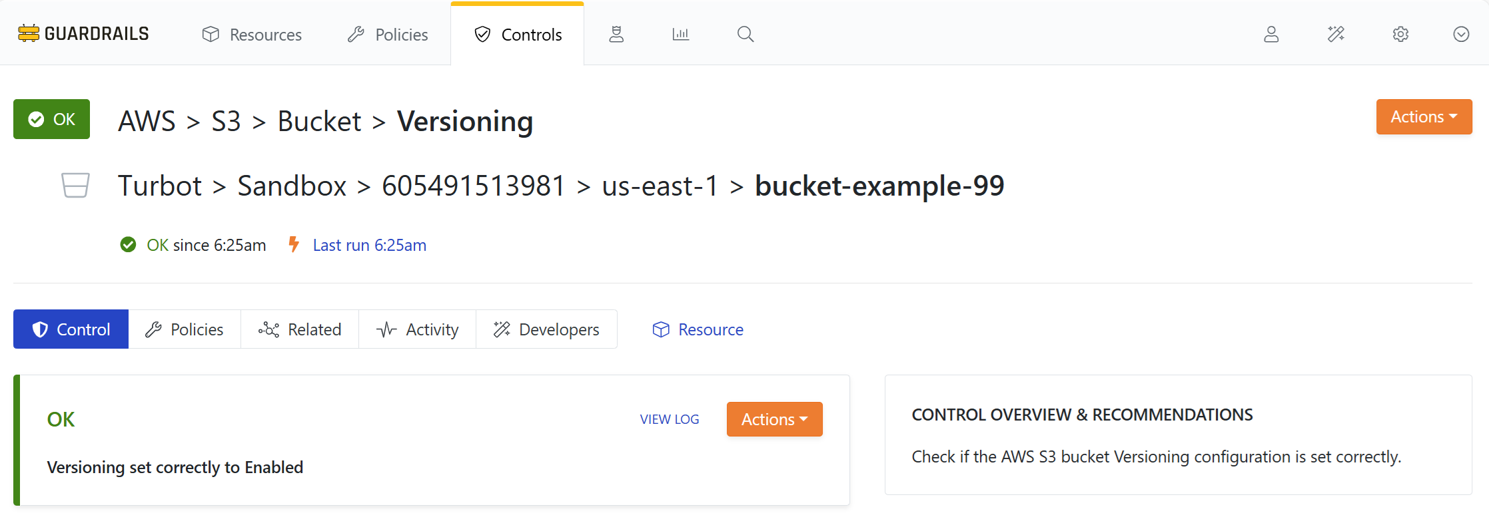Click the circled chevron status icon

coord(1461,34)
